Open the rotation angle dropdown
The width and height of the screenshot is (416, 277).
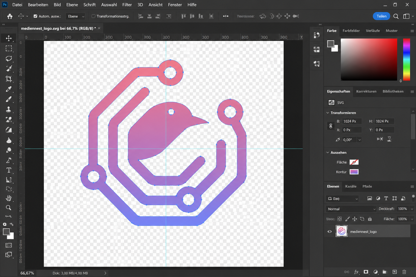coord(359,140)
